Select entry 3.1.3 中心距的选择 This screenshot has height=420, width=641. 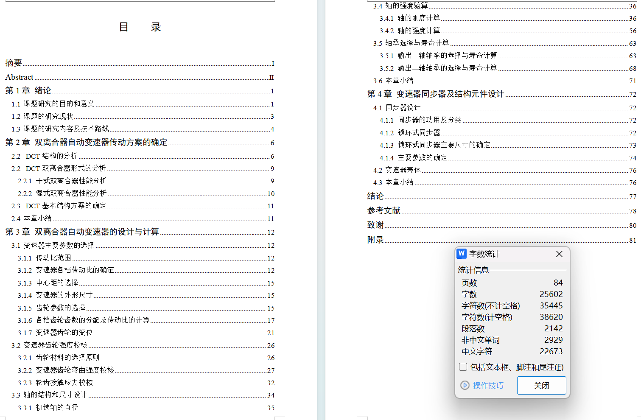[x=146, y=283]
